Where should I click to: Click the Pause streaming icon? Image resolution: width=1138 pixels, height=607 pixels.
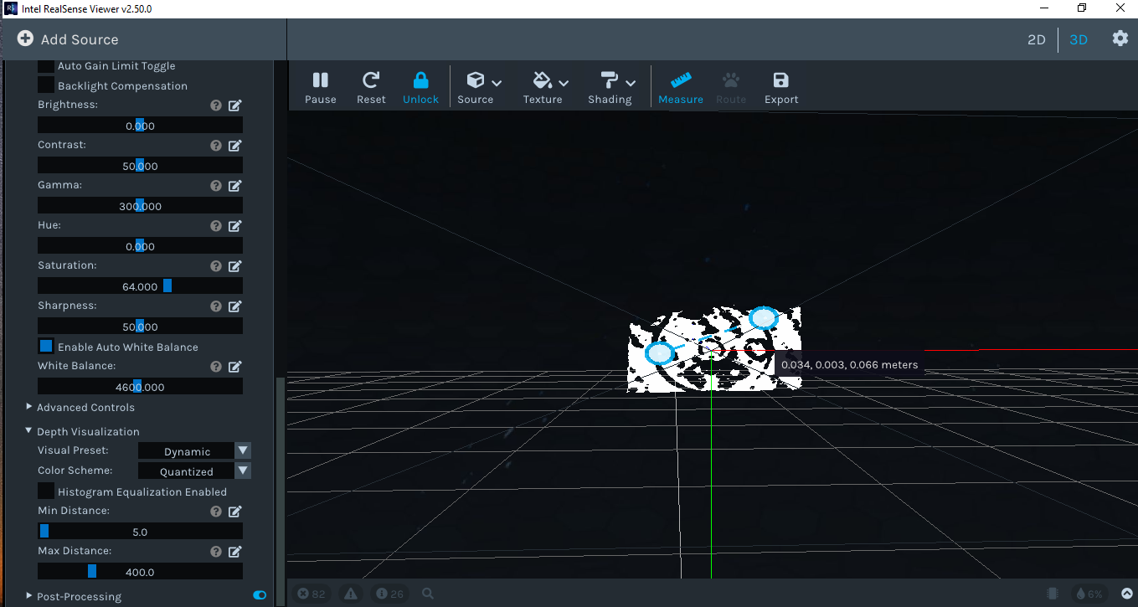tap(320, 80)
